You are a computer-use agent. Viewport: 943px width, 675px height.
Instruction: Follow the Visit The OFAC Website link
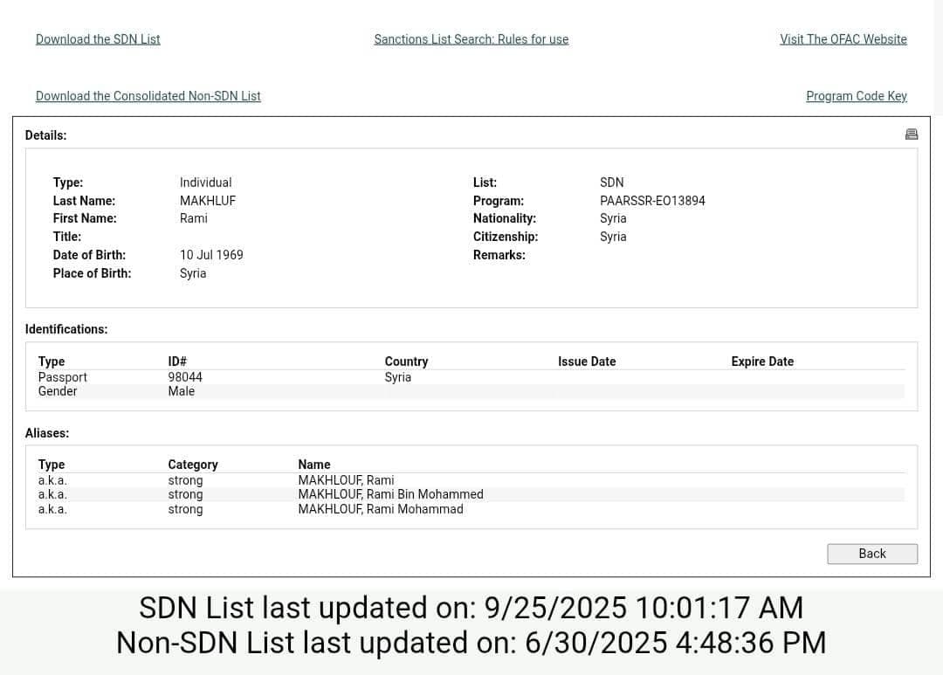point(843,39)
